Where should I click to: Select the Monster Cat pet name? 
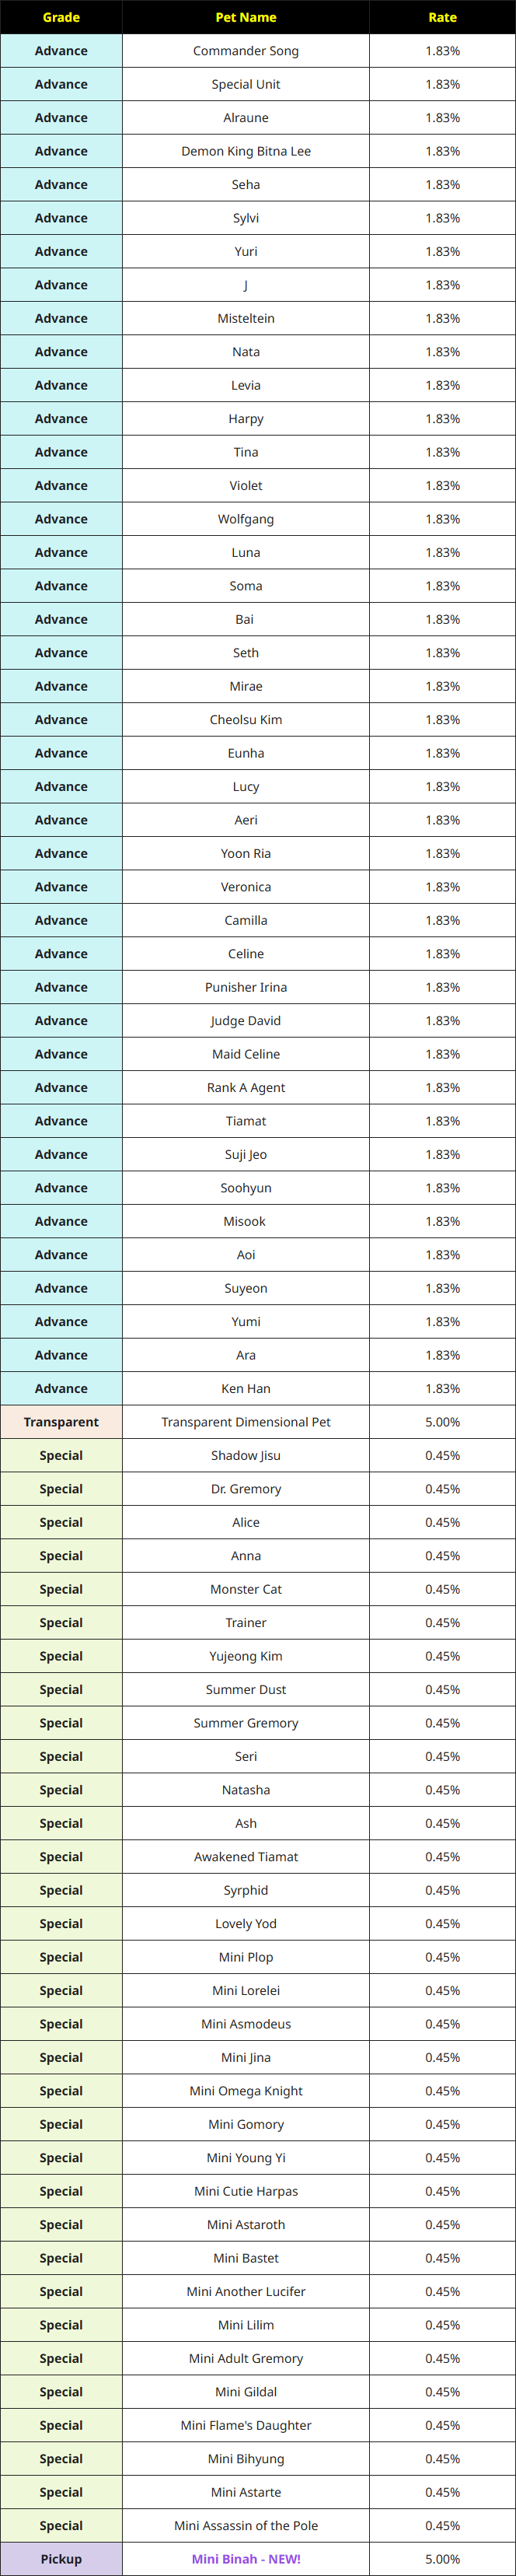246,1589
